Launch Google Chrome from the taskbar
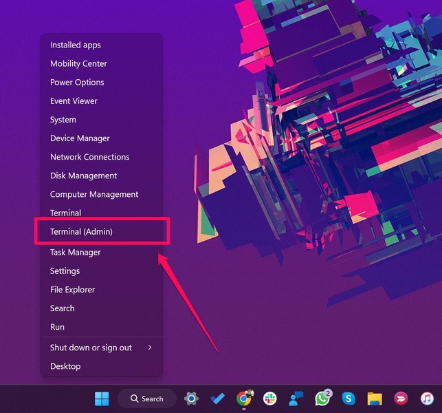Screen dimensions: 442x413 coord(243,399)
